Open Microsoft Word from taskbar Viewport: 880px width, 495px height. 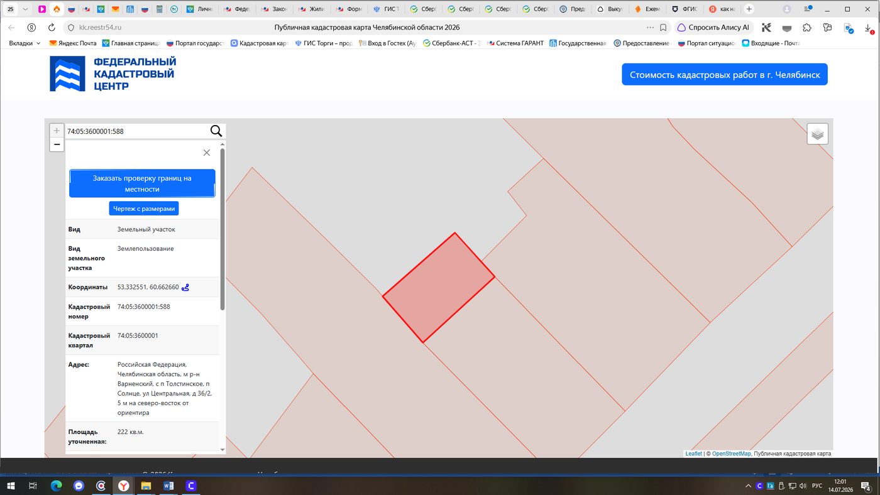click(x=168, y=486)
